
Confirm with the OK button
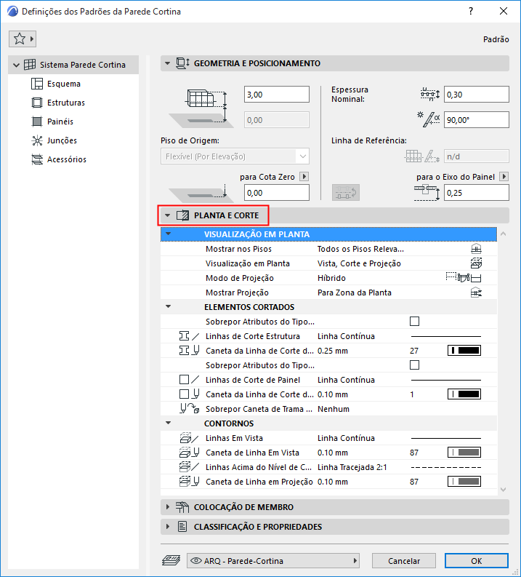tap(477, 561)
